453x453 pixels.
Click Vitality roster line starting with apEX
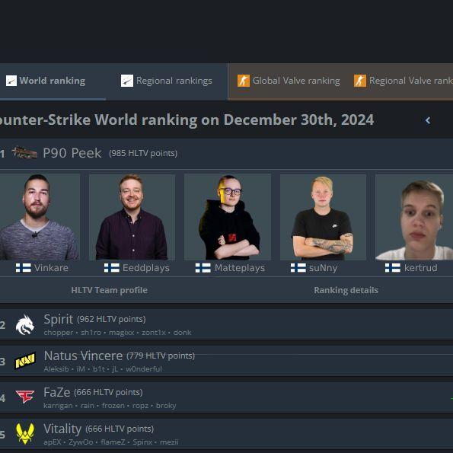[111, 442]
